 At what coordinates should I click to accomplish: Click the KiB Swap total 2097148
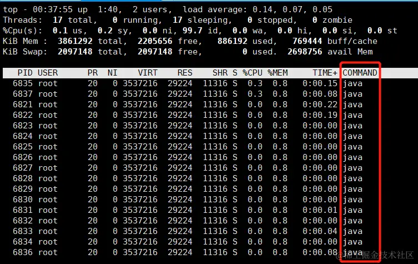(x=75, y=52)
